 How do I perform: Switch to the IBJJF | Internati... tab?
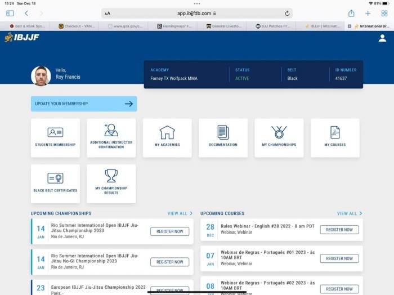point(323,26)
